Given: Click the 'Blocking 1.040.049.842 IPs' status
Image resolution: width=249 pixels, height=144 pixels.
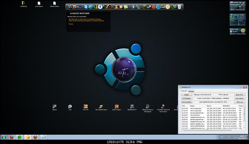Looking at the screenshot, I should click(x=203, y=95).
